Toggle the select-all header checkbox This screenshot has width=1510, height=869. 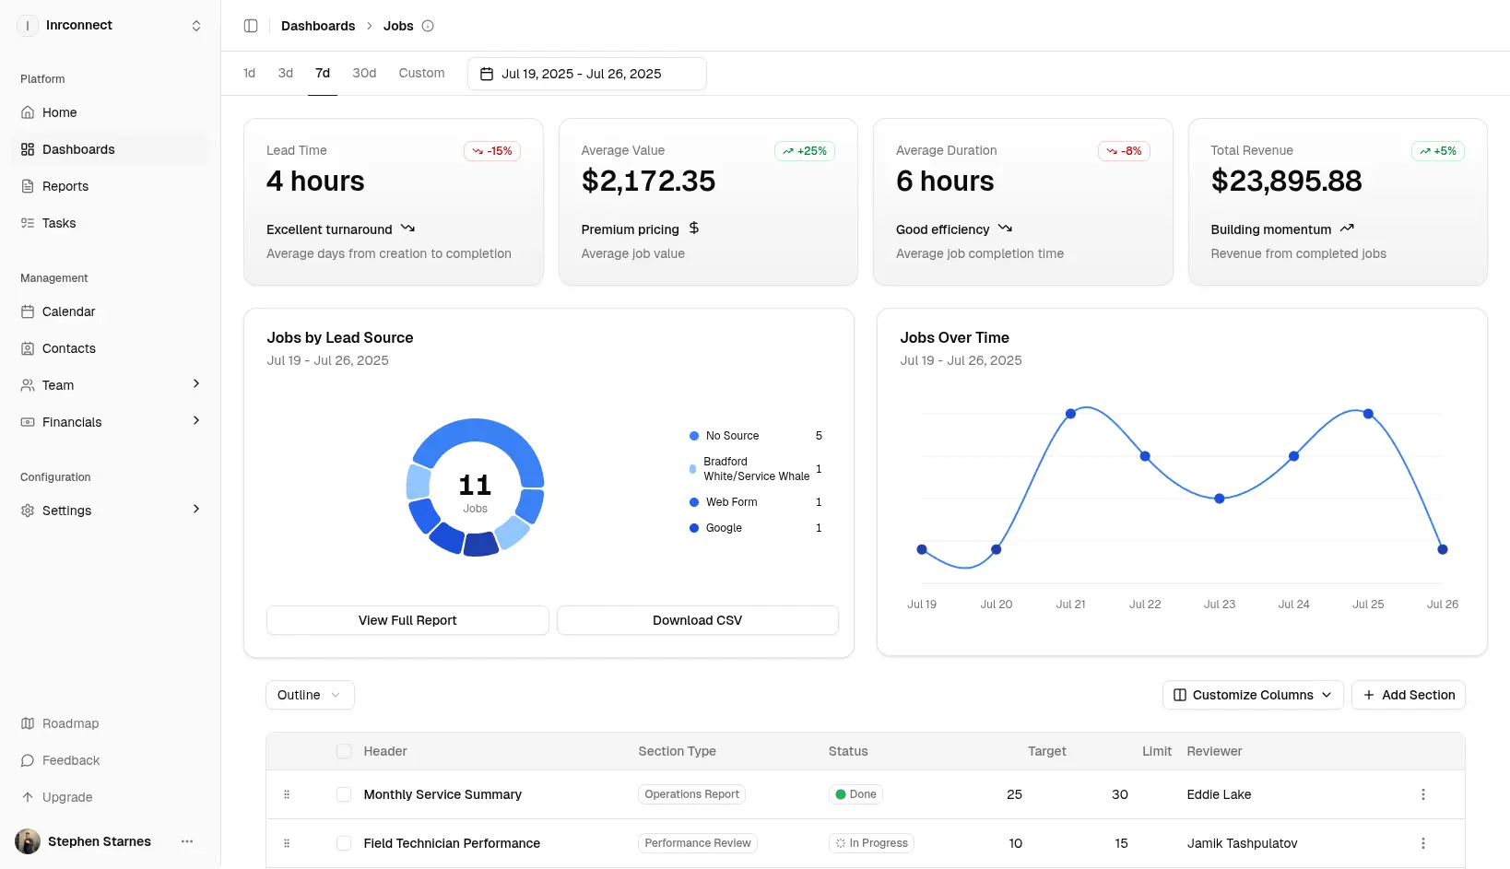pyautogui.click(x=344, y=751)
